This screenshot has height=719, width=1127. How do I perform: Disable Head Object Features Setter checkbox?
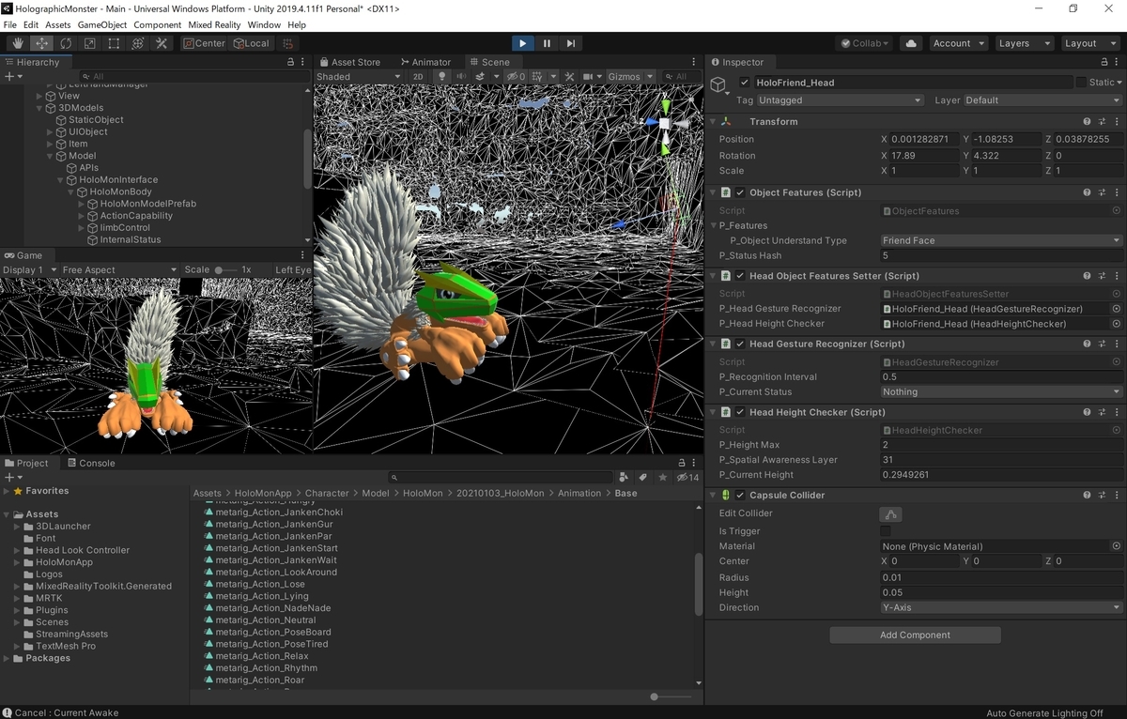[740, 276]
